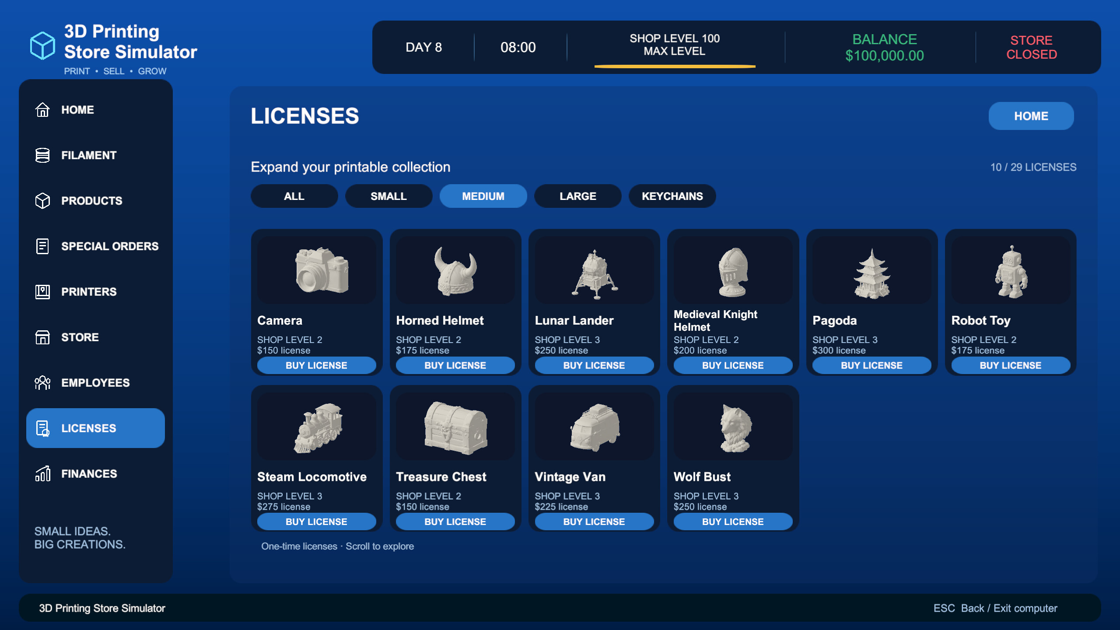
Task: Select the Horned Helmet model thumbnail
Action: pos(455,270)
